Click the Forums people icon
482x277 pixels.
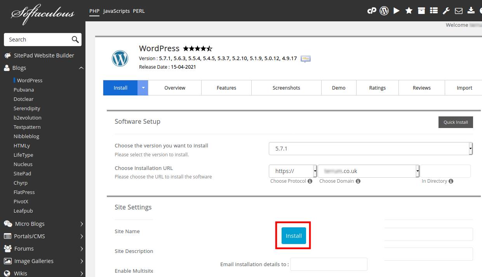(x=8, y=249)
